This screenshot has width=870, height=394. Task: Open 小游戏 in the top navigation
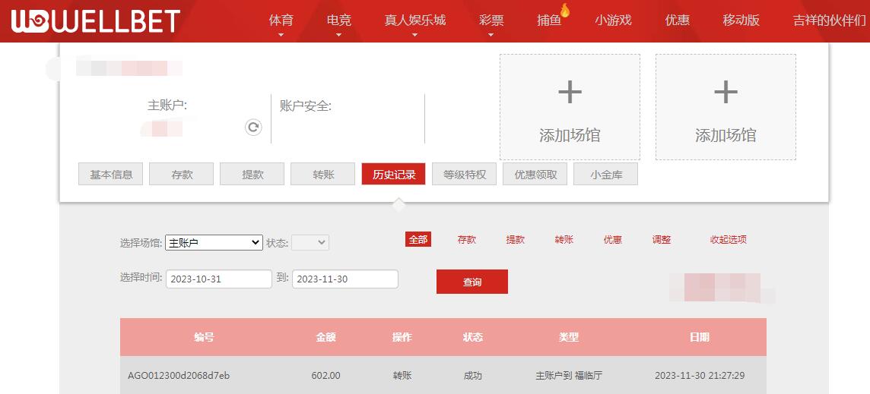613,20
